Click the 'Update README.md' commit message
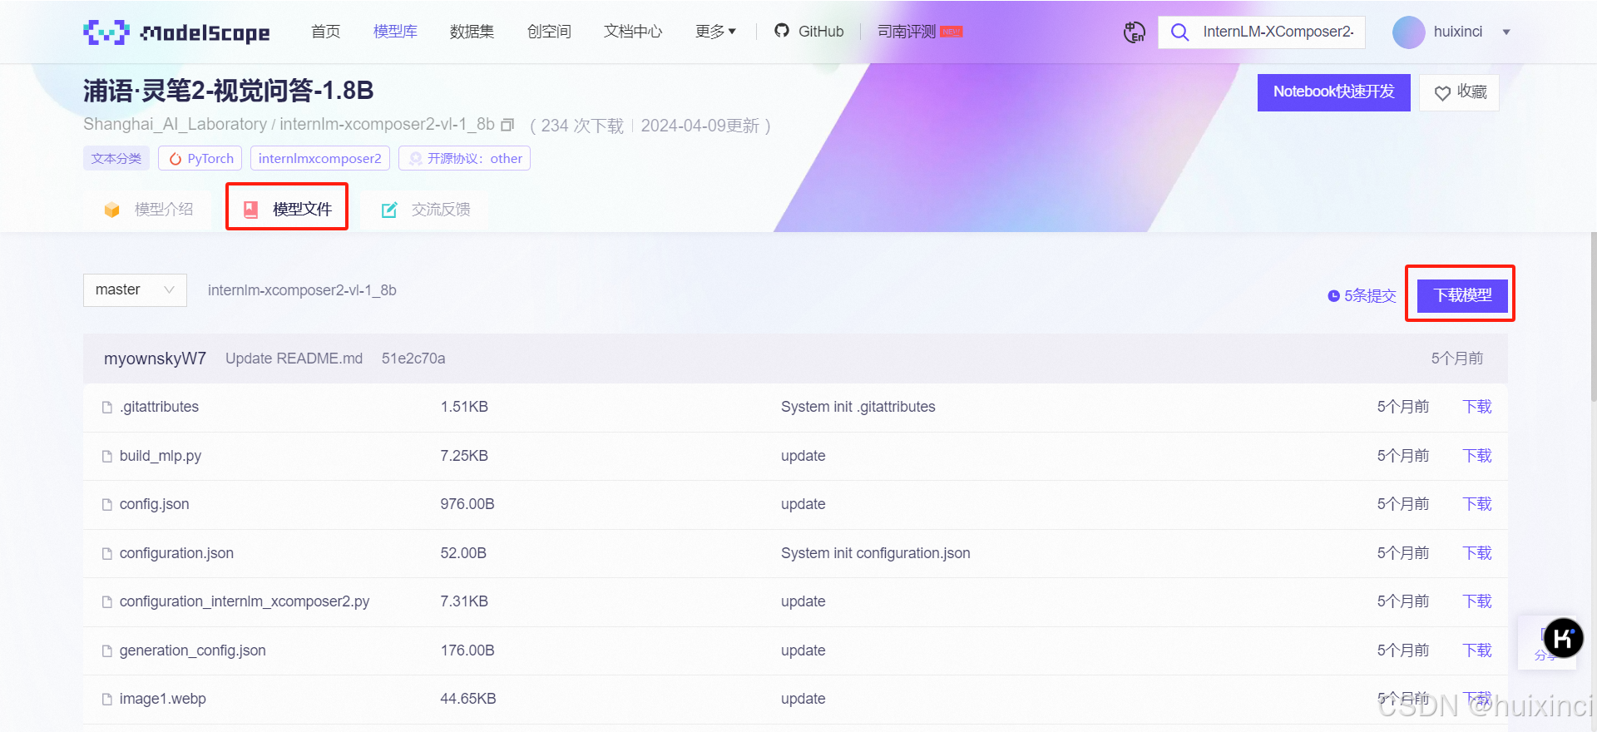The image size is (1597, 732). click(x=294, y=359)
